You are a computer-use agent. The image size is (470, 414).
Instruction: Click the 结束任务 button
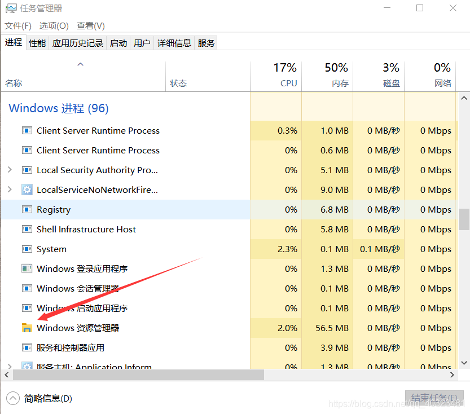pos(434,398)
